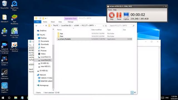
Task: Open the Windows Start menu
Action: click(3, 98)
